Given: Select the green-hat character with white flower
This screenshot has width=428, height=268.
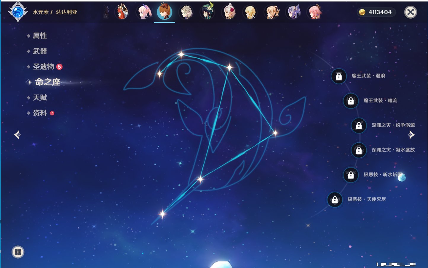Looking at the screenshot, I should coord(207,11).
